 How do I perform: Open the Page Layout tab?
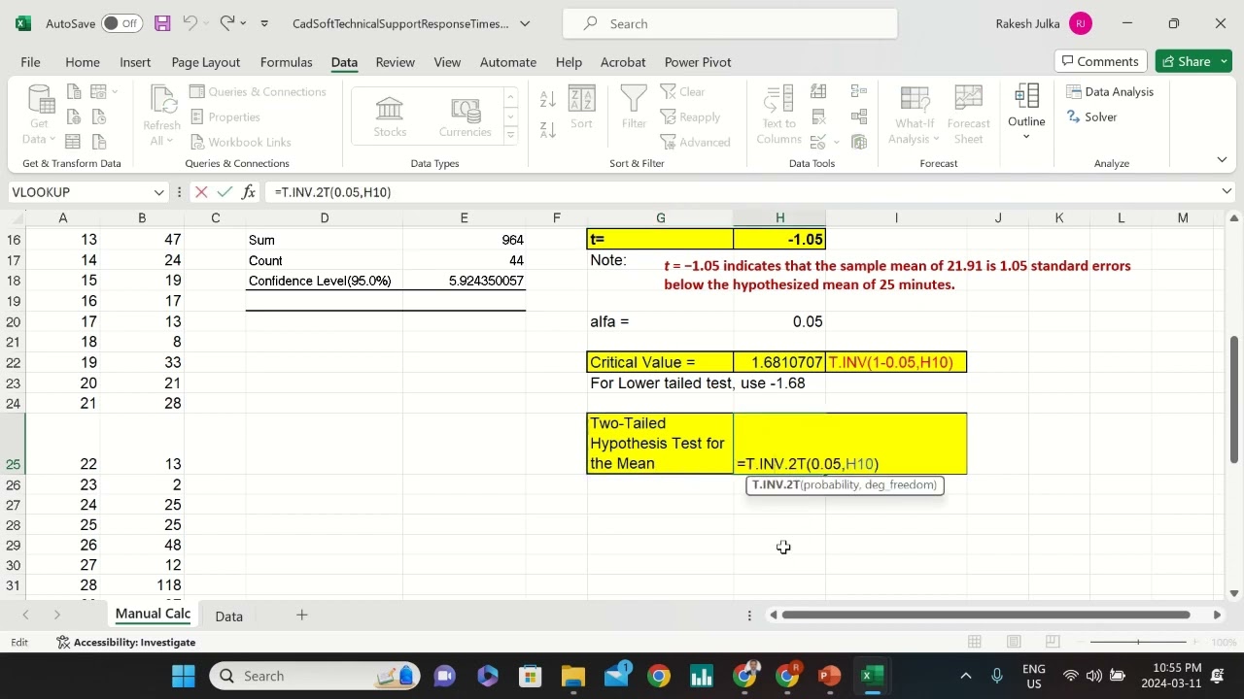(206, 62)
